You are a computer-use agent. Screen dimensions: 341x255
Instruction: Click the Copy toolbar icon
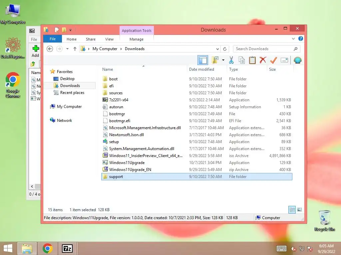(242, 60)
